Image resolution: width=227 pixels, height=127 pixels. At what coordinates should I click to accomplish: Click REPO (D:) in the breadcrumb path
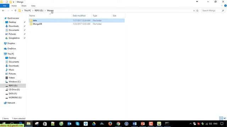(39, 11)
